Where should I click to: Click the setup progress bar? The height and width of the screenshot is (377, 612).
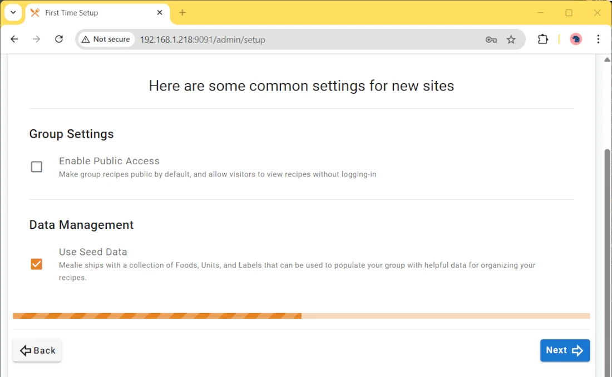302,316
